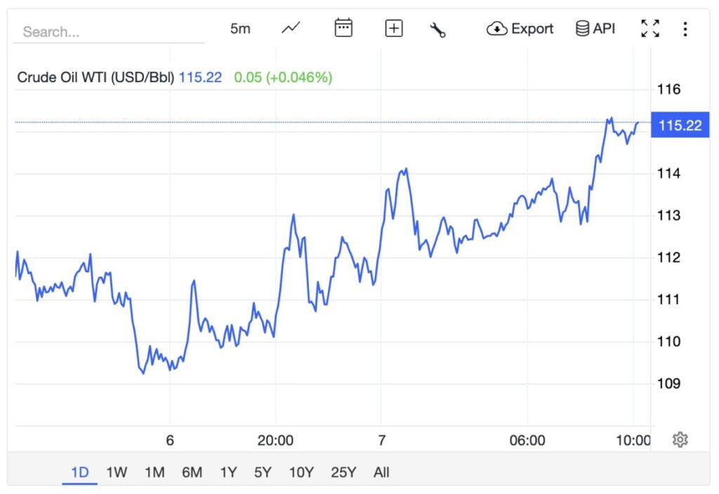
Task: Toggle the 25Y timeframe view
Action: [x=343, y=473]
